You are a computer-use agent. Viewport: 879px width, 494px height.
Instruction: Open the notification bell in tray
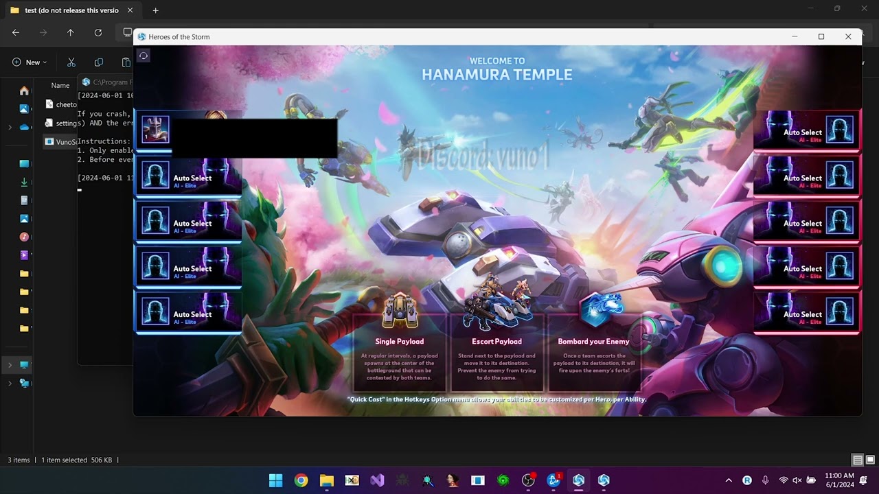pyautogui.click(x=863, y=480)
